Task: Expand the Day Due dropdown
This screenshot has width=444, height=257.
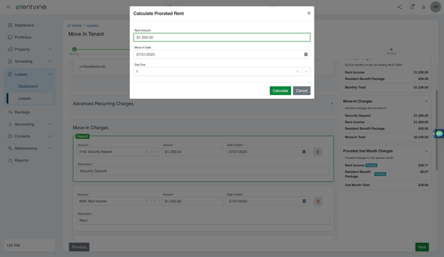Action: pyautogui.click(x=306, y=72)
